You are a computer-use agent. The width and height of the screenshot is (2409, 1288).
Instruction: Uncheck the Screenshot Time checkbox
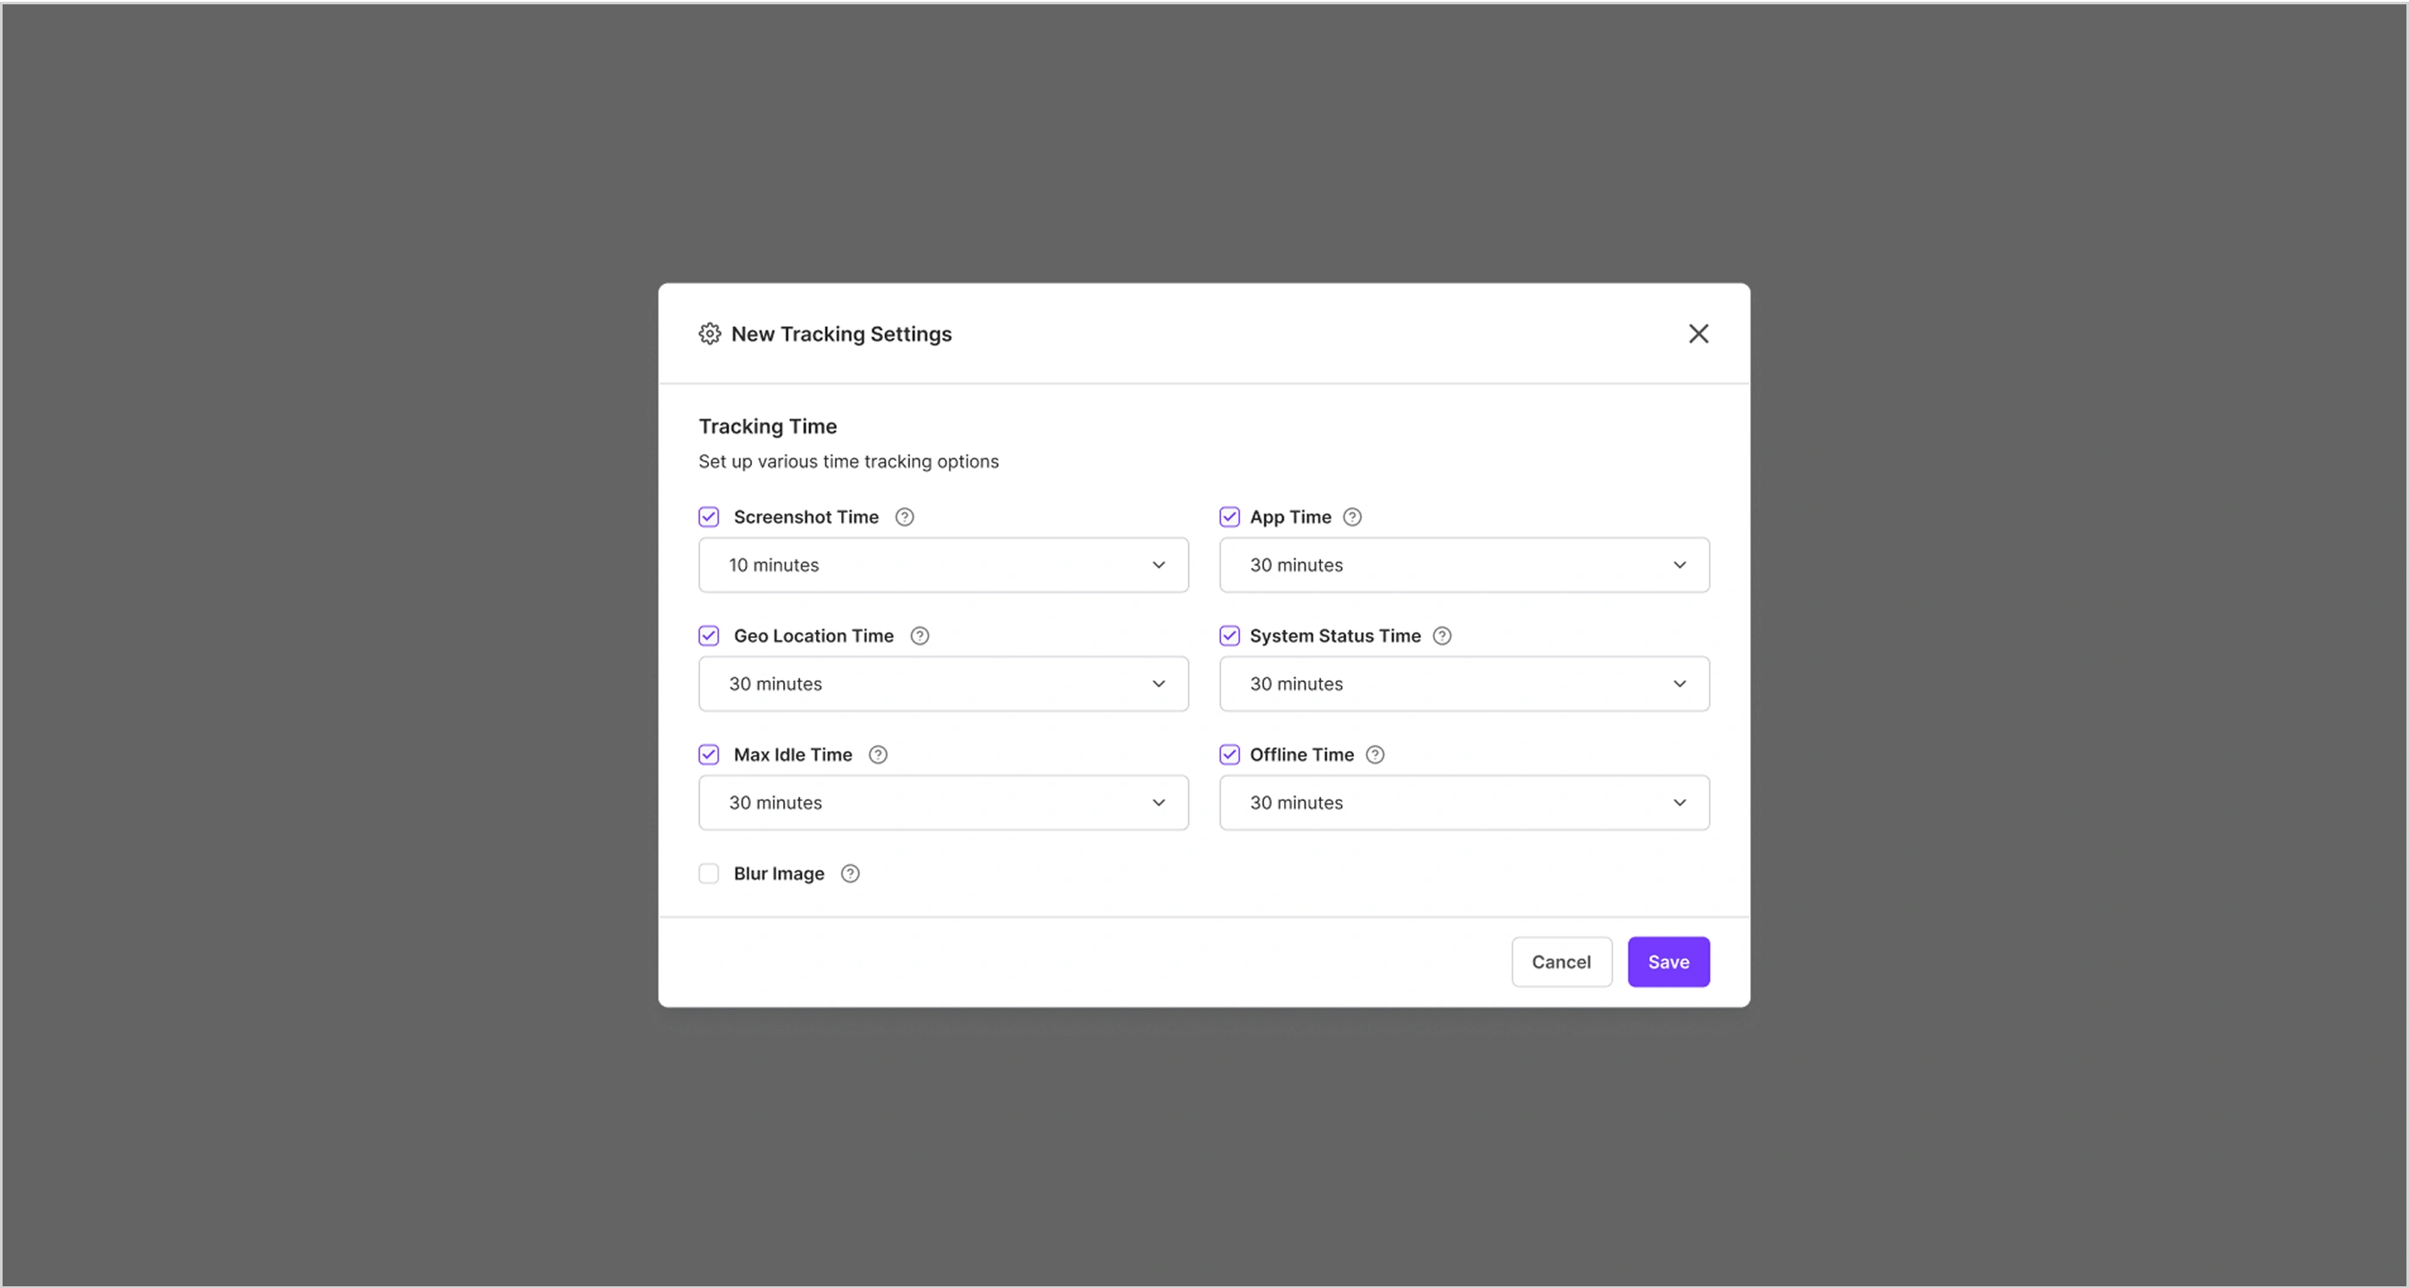[709, 517]
